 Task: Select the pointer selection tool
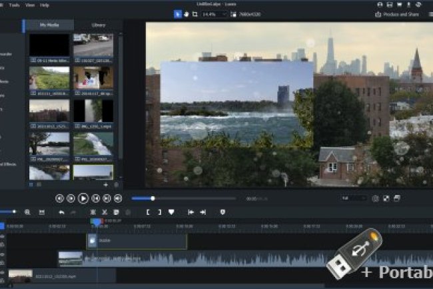178,14
